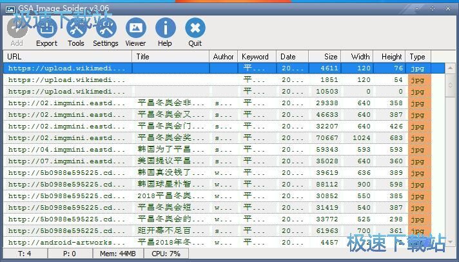Click the P: 0 status bar entry
This screenshot has height=262, width=459.
coord(70,254)
